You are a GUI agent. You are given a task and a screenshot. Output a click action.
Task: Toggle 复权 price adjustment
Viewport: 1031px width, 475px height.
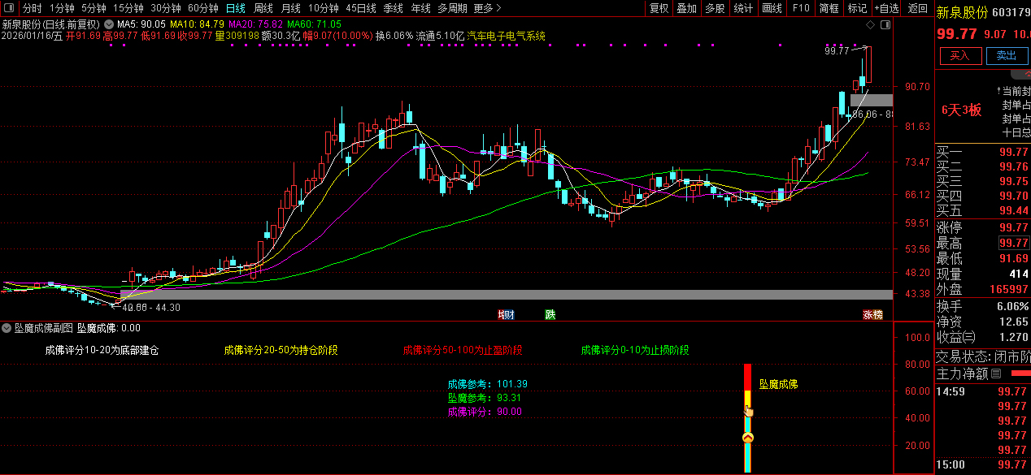pyautogui.click(x=659, y=8)
